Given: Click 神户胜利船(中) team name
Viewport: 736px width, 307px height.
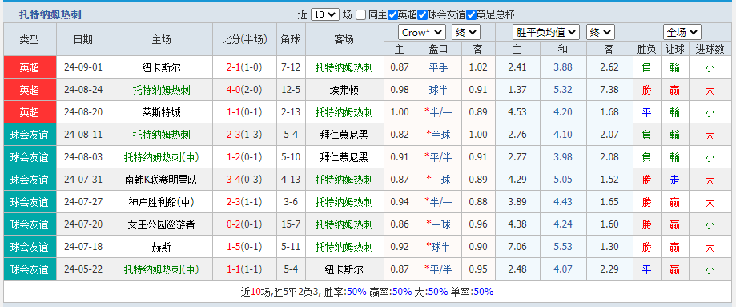Looking at the screenshot, I should pyautogui.click(x=162, y=202).
